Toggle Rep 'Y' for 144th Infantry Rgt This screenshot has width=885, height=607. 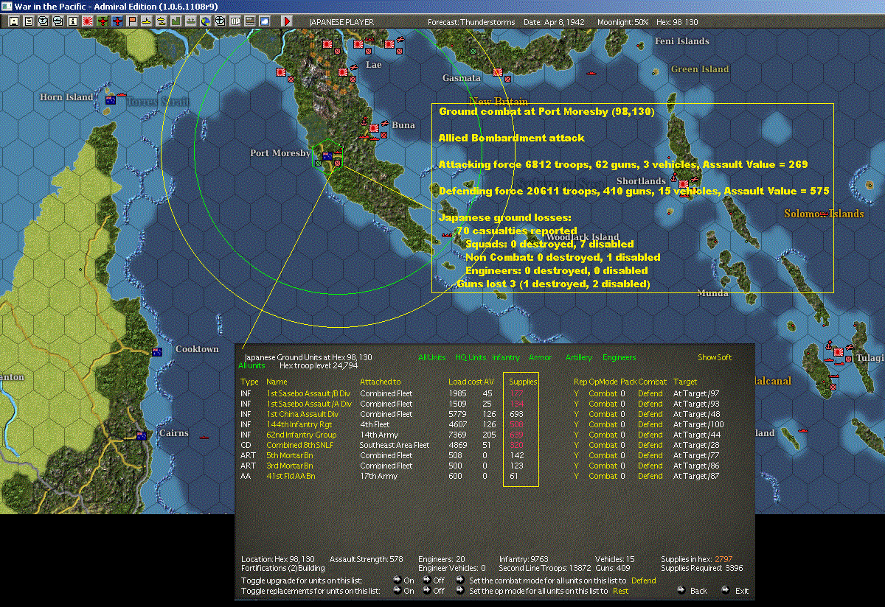577,424
